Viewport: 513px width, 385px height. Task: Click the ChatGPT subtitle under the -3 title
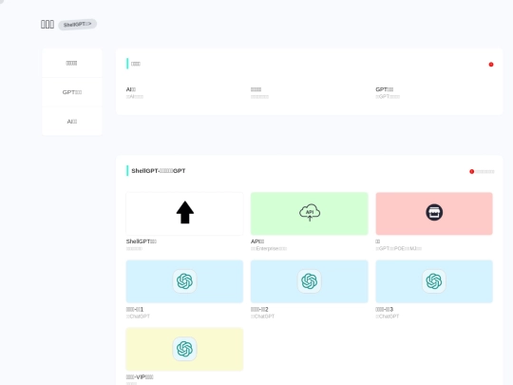388,317
